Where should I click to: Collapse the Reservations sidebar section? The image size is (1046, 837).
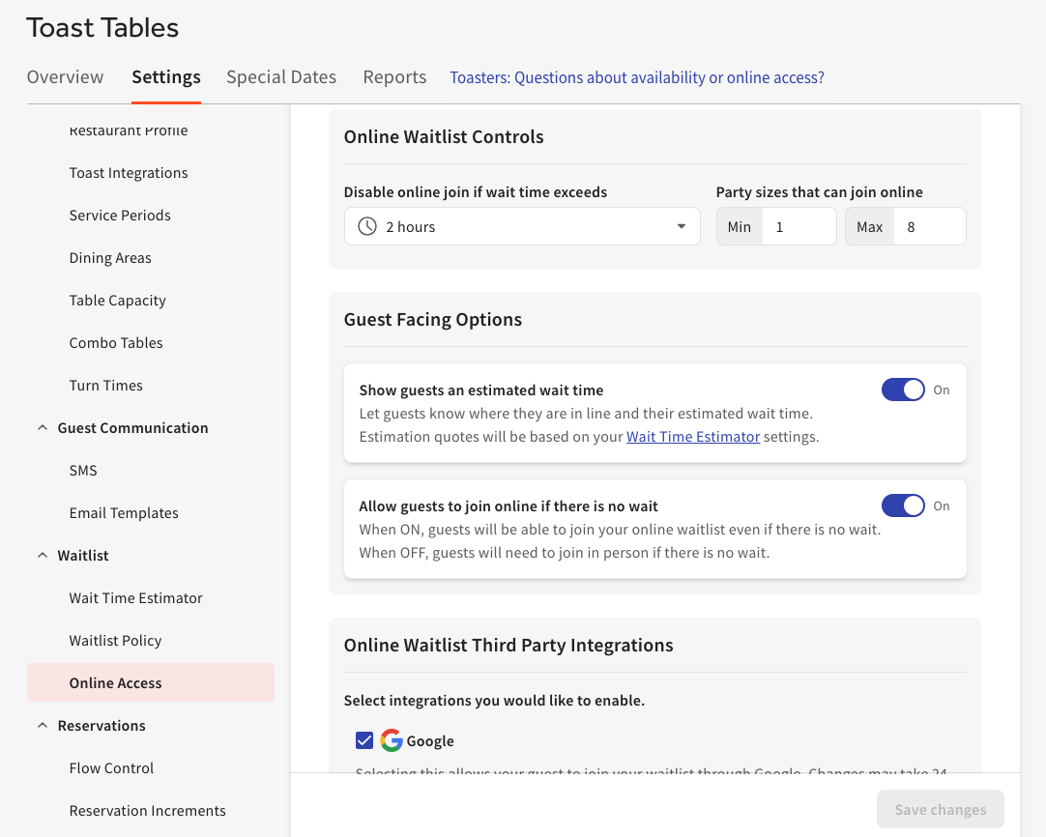pos(43,726)
